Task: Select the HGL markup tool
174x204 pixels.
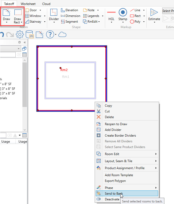Action: pos(111,15)
